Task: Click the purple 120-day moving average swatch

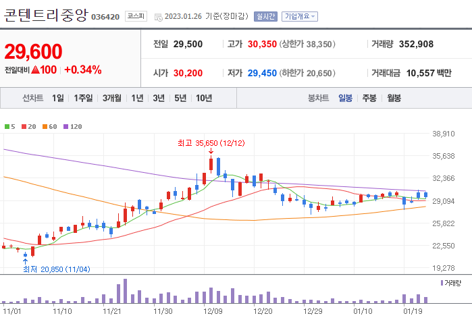Action: click(66, 127)
